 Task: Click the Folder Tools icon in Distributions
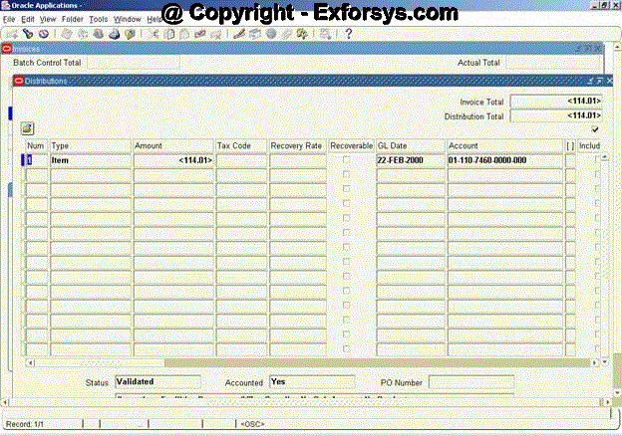[27, 128]
